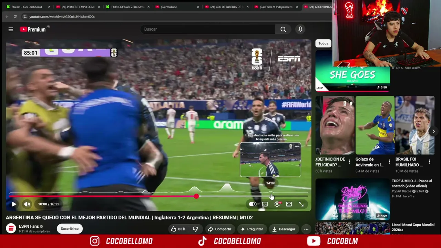Switch to the PRIMER TIEMPO browser tab
441x248 pixels.
point(78,7)
